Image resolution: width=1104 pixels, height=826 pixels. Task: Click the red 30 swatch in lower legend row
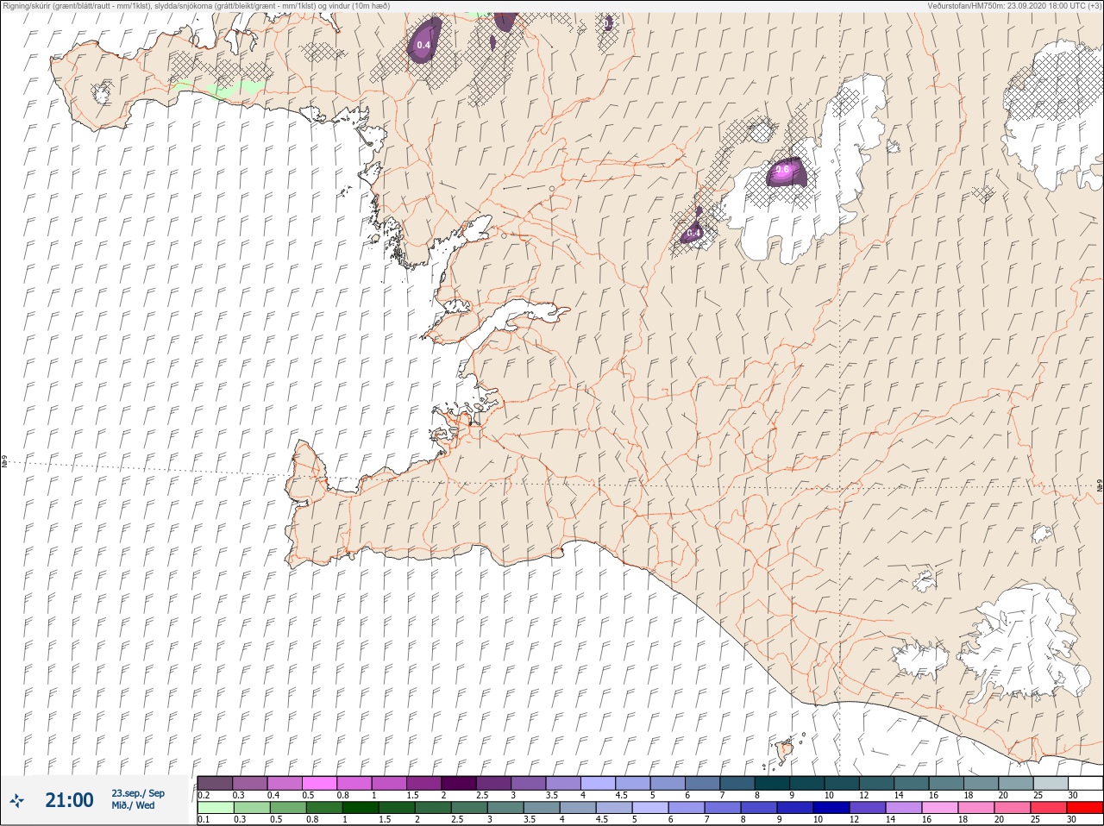(x=1085, y=808)
